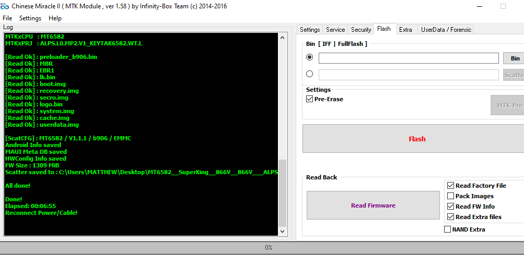Open the UserData / Forensic tab

tap(446, 29)
